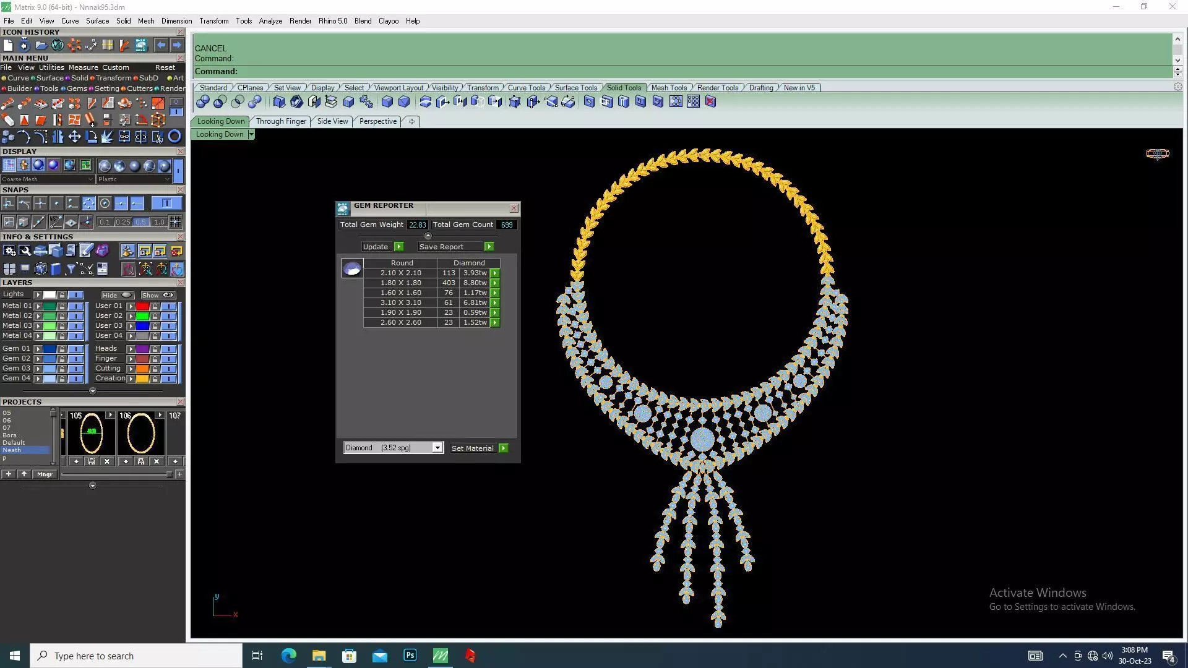Open Photoshop from the taskbar
The width and height of the screenshot is (1188, 668).
pyautogui.click(x=410, y=656)
